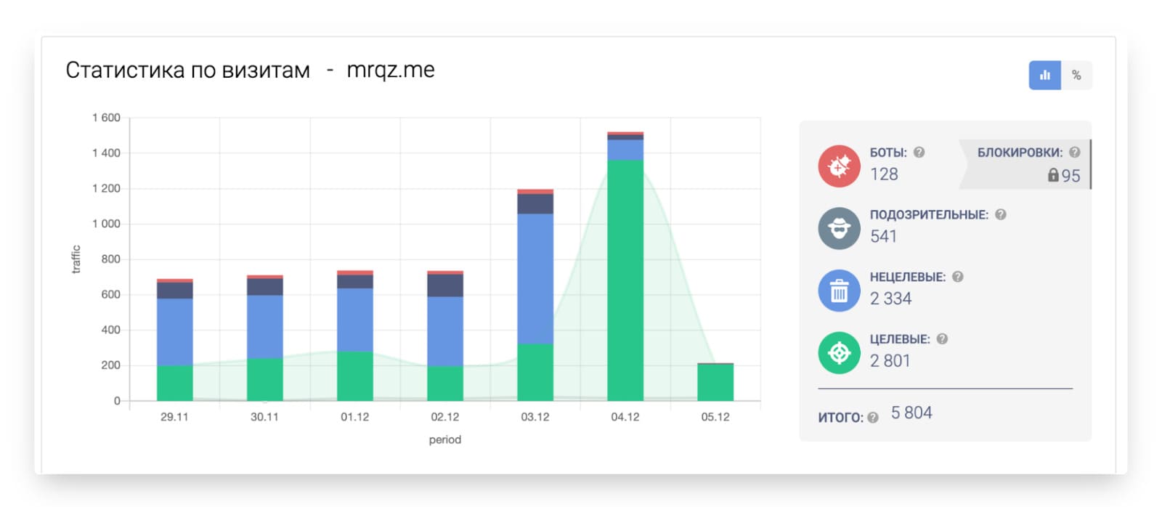Click the Нецелевые label
1162x507 pixels.
point(908,277)
